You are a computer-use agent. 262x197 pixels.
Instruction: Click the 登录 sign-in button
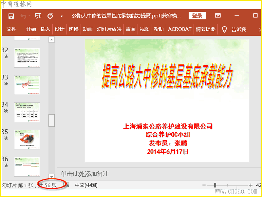click(197, 16)
